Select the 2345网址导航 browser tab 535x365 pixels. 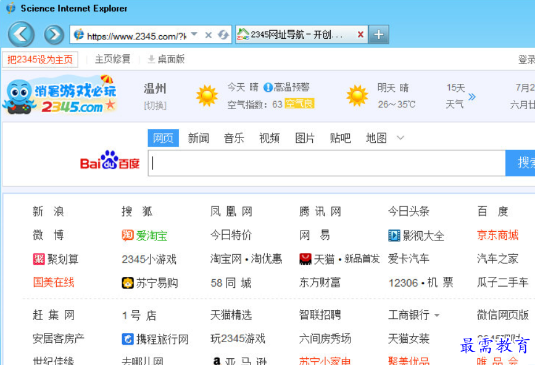pos(297,35)
